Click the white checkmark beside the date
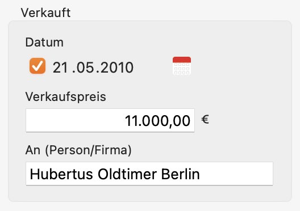The width and height of the screenshot is (300, 211). [37, 66]
